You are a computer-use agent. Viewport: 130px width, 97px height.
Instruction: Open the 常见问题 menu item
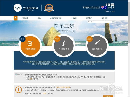point(104,18)
